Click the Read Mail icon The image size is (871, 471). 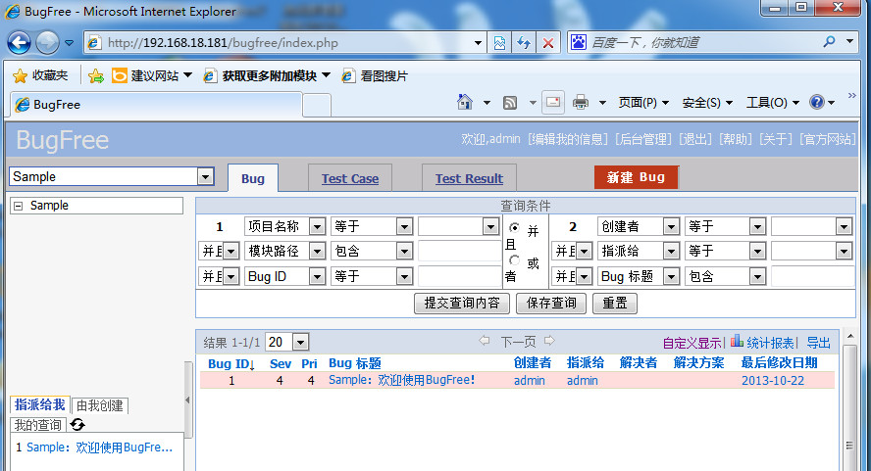coord(552,102)
